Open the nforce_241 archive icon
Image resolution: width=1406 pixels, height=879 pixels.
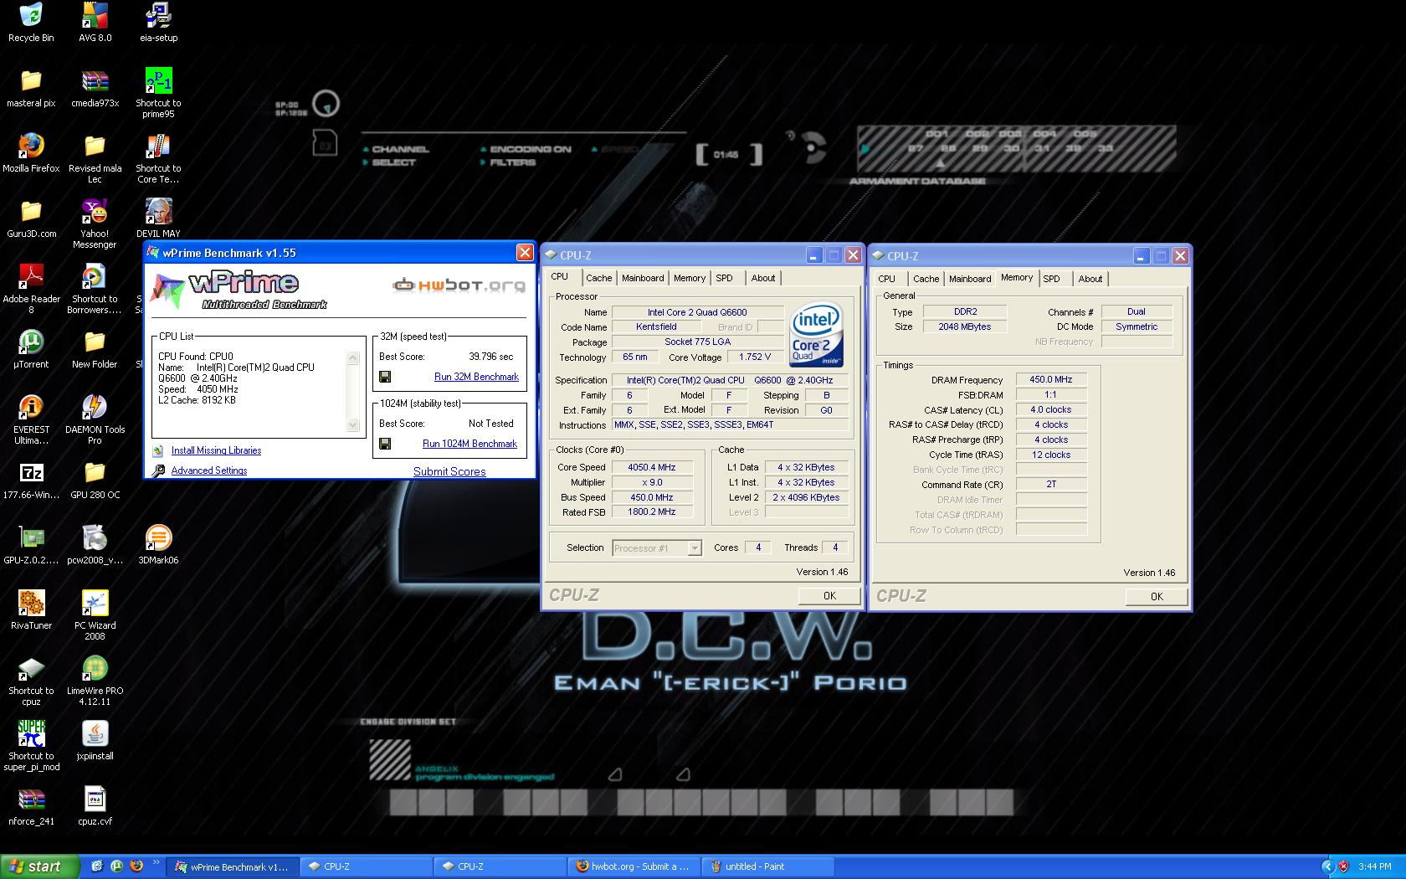pyautogui.click(x=31, y=799)
